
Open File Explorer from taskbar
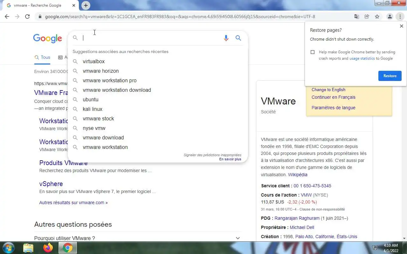[28, 248]
